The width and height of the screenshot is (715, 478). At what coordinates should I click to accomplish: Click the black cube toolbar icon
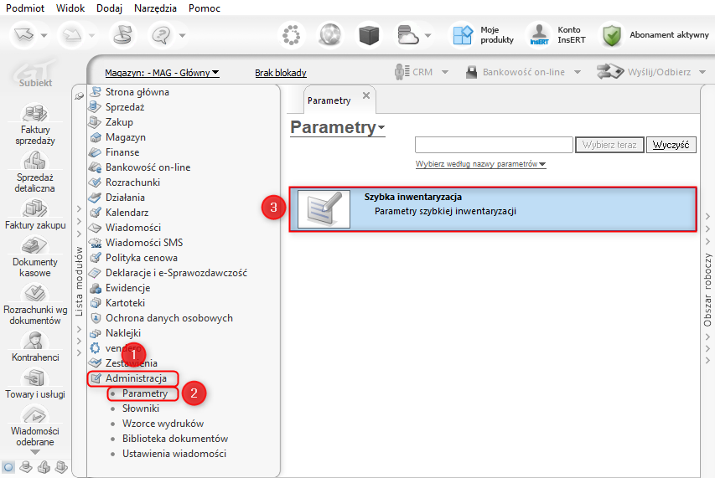[369, 34]
